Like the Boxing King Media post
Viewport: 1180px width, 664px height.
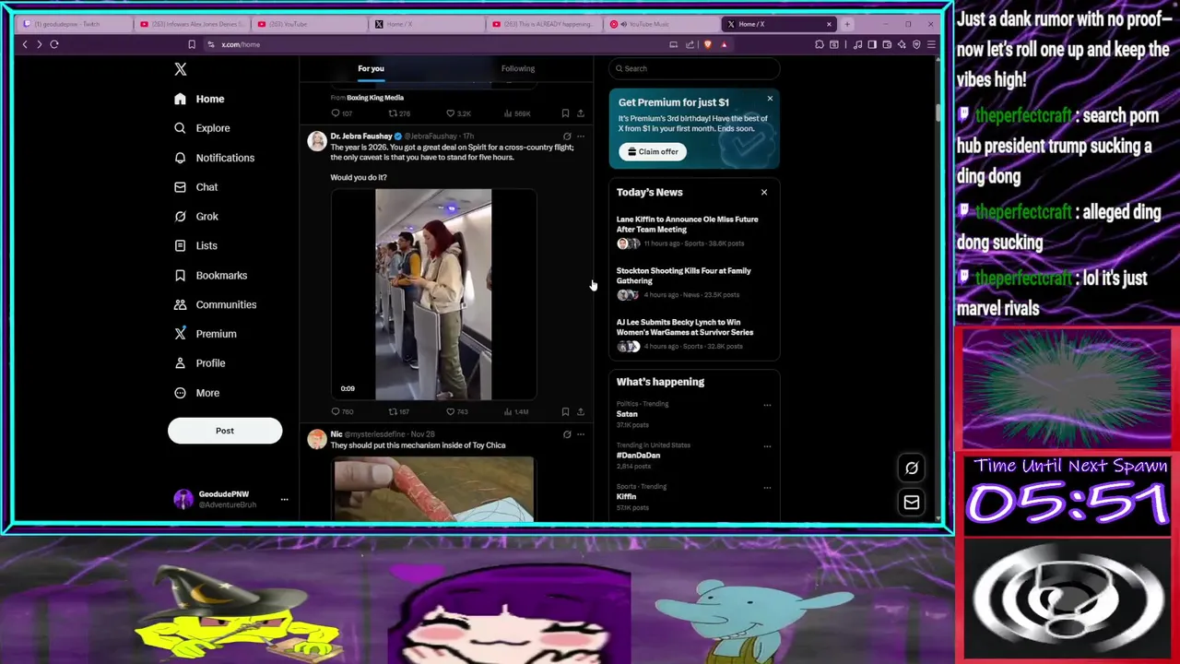(x=458, y=113)
